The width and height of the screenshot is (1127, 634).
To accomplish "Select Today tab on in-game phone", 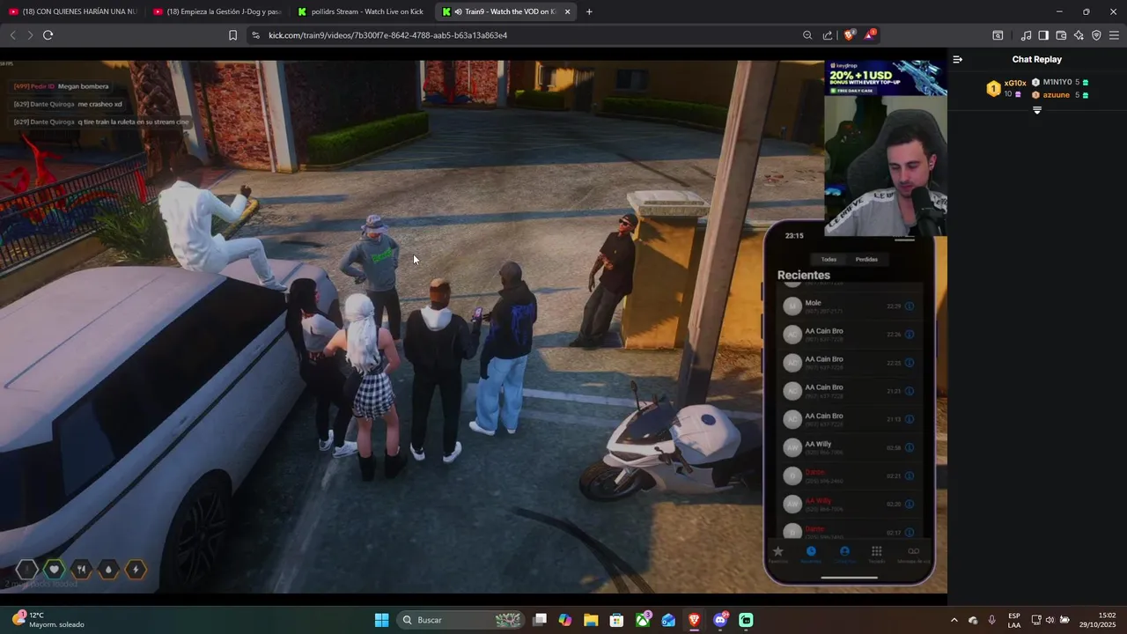I will click(829, 260).
